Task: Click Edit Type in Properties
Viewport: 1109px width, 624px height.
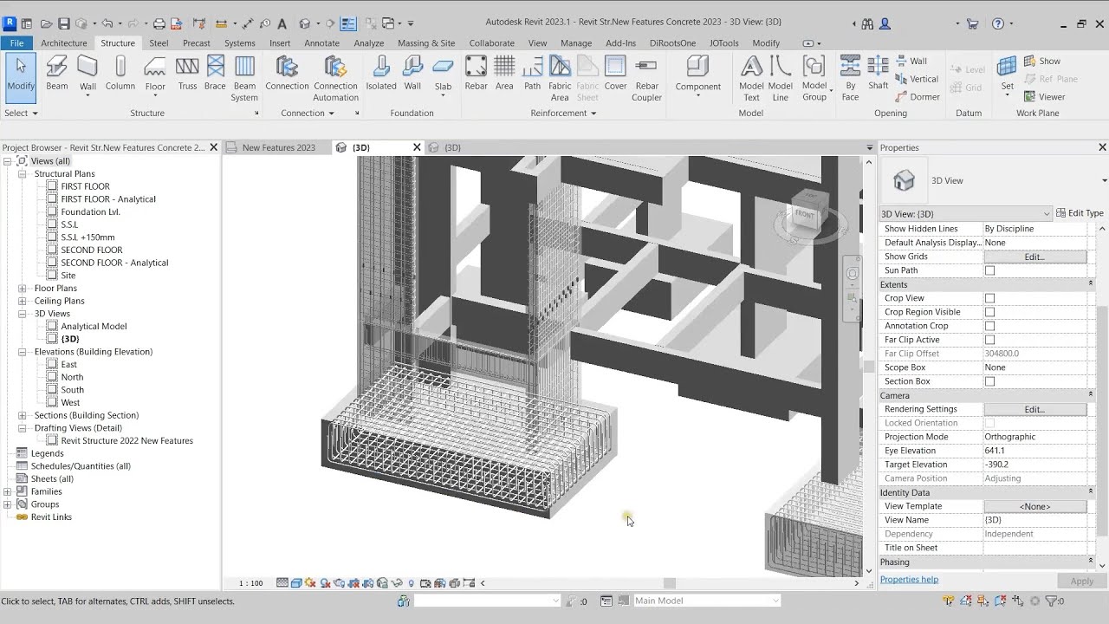Action: coord(1080,213)
